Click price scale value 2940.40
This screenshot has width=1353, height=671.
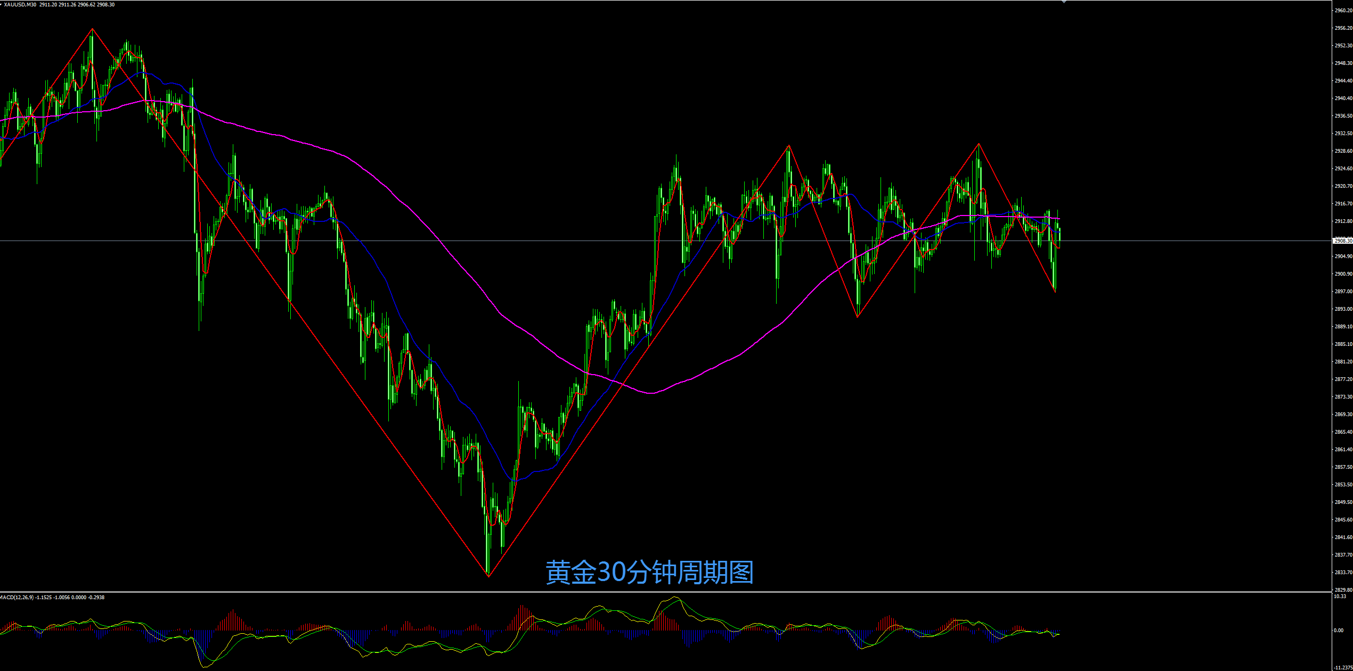(1343, 98)
